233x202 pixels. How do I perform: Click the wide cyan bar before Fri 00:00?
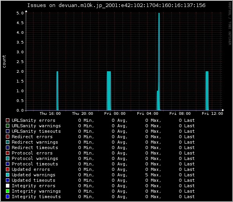coord(109,91)
